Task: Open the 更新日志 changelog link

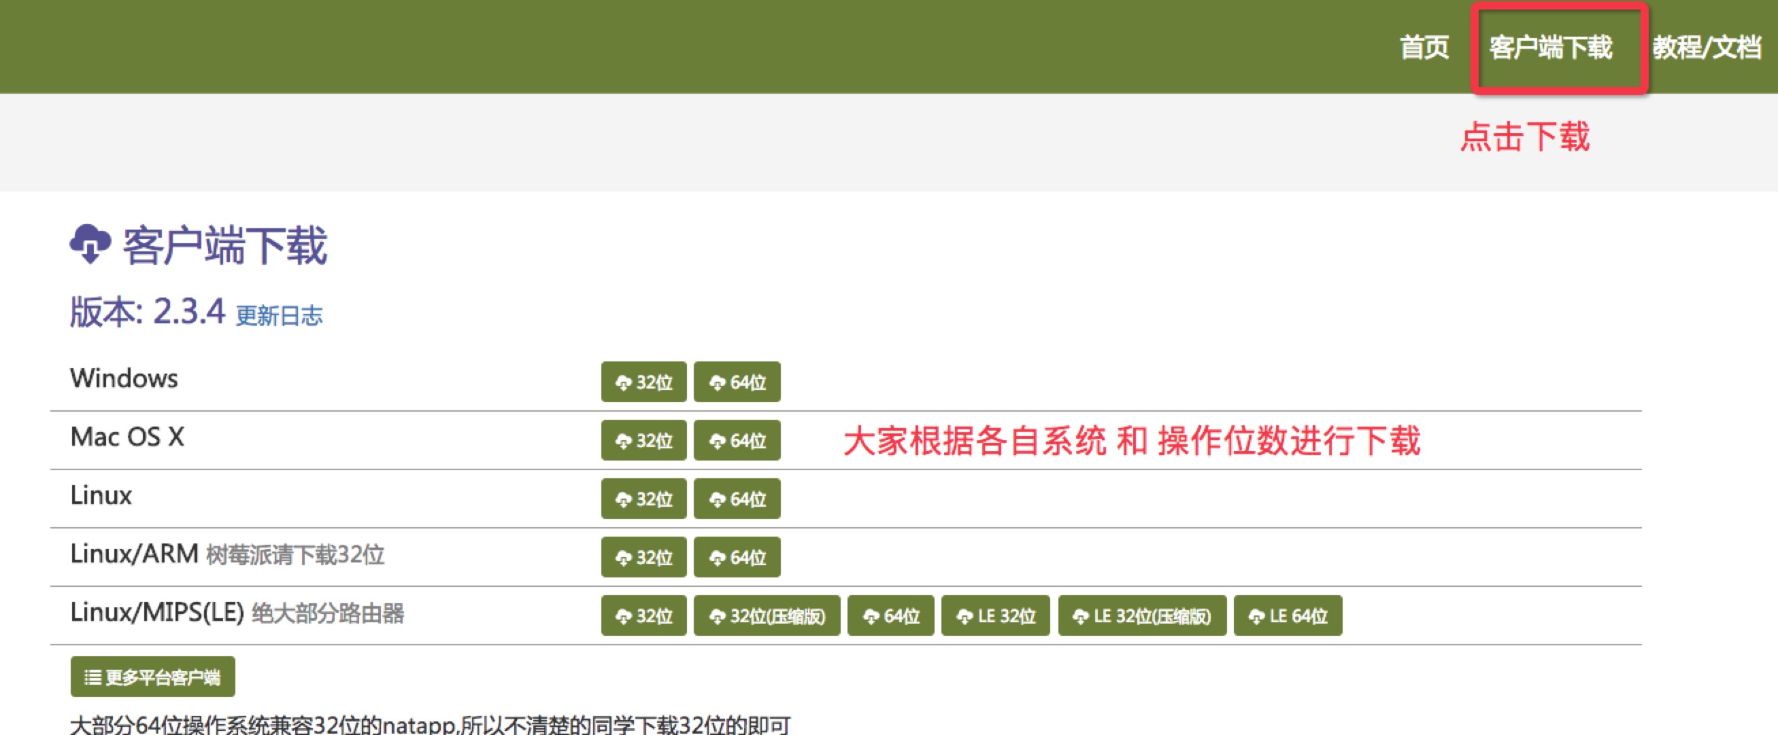Action: point(279,316)
